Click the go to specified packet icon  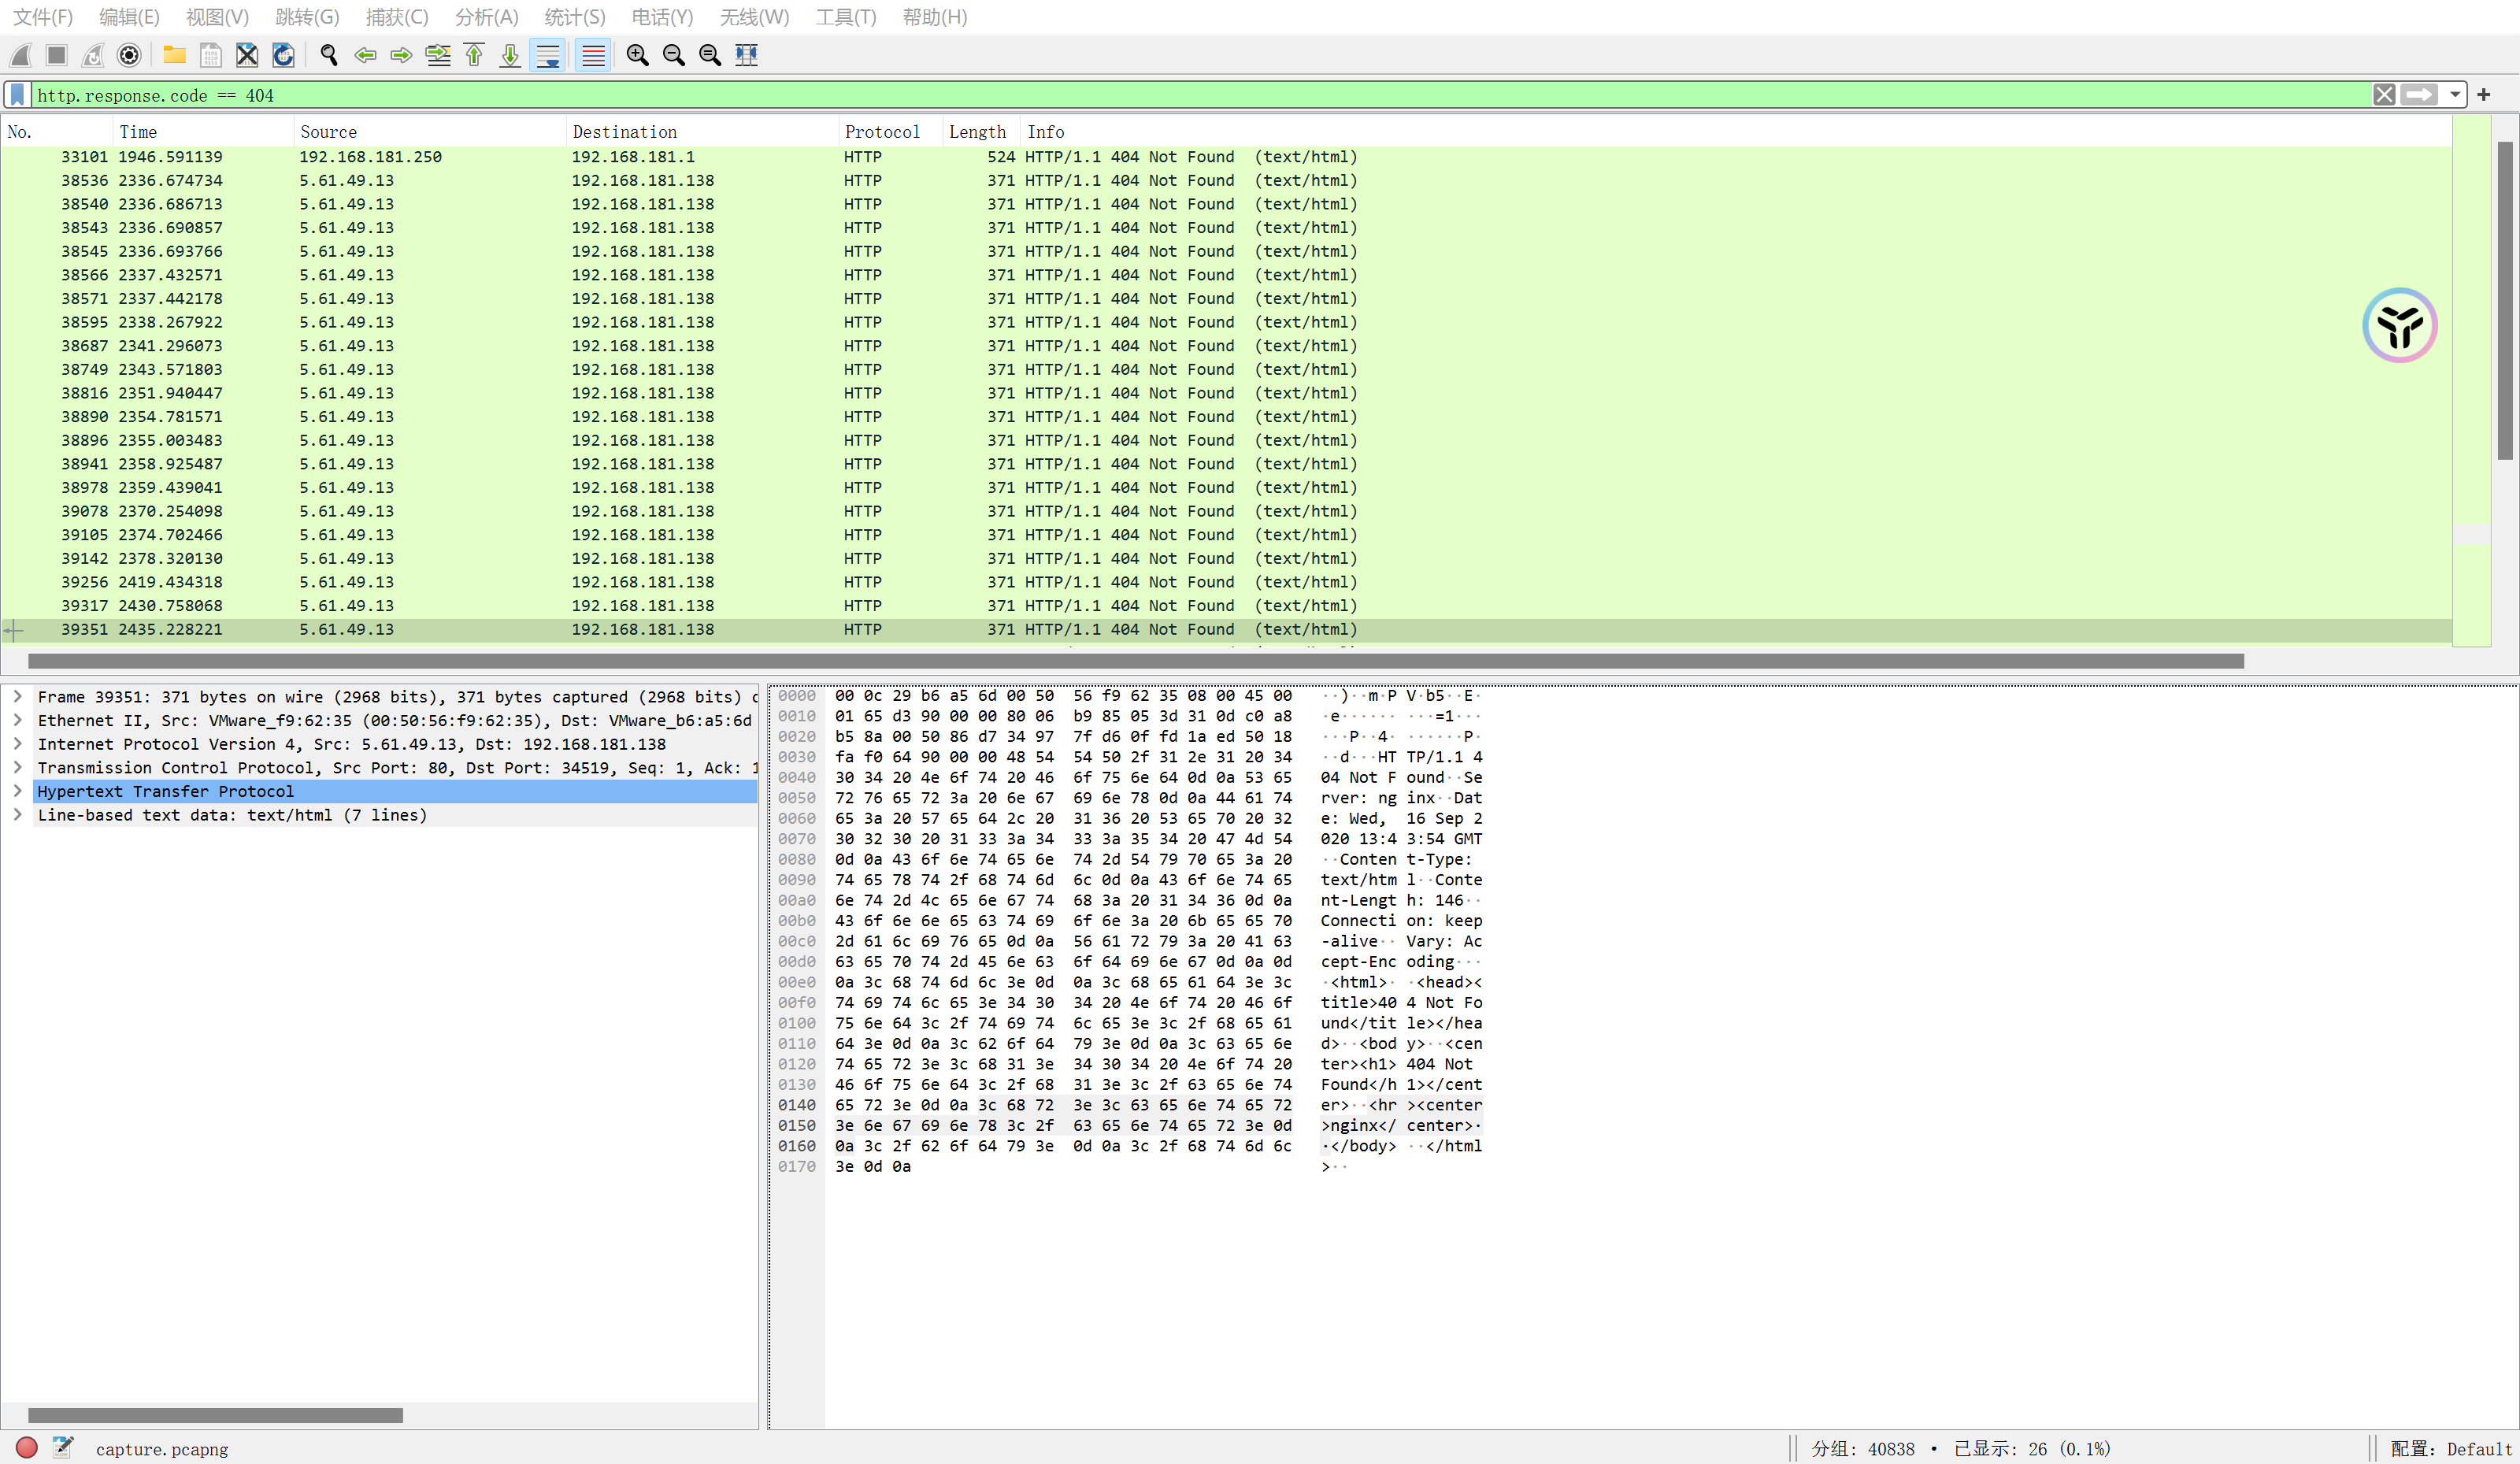pos(438,55)
